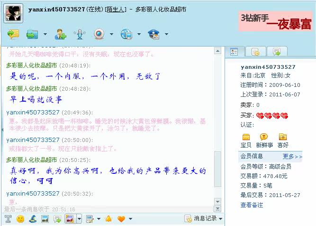
Task: Click the 交易额 478.48元 text
Action: tap(264, 176)
